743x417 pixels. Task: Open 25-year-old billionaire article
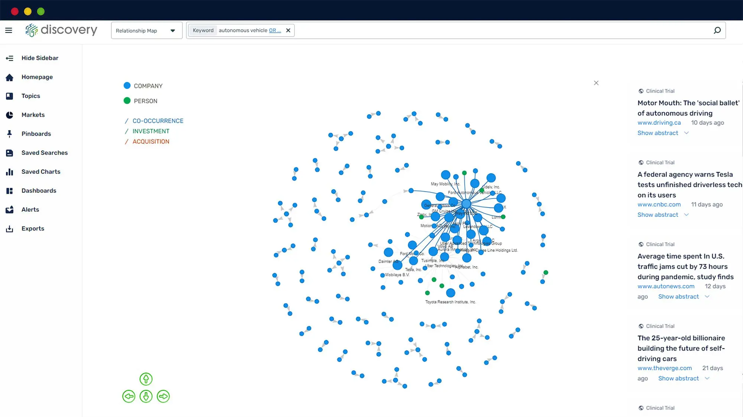click(681, 348)
